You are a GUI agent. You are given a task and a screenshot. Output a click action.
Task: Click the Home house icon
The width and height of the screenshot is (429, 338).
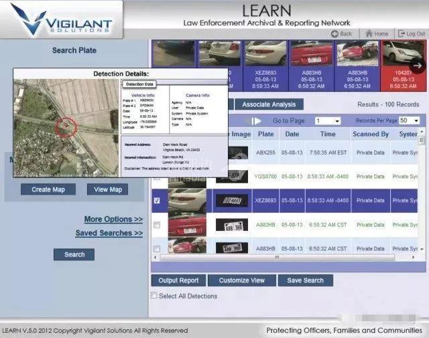pos(369,33)
